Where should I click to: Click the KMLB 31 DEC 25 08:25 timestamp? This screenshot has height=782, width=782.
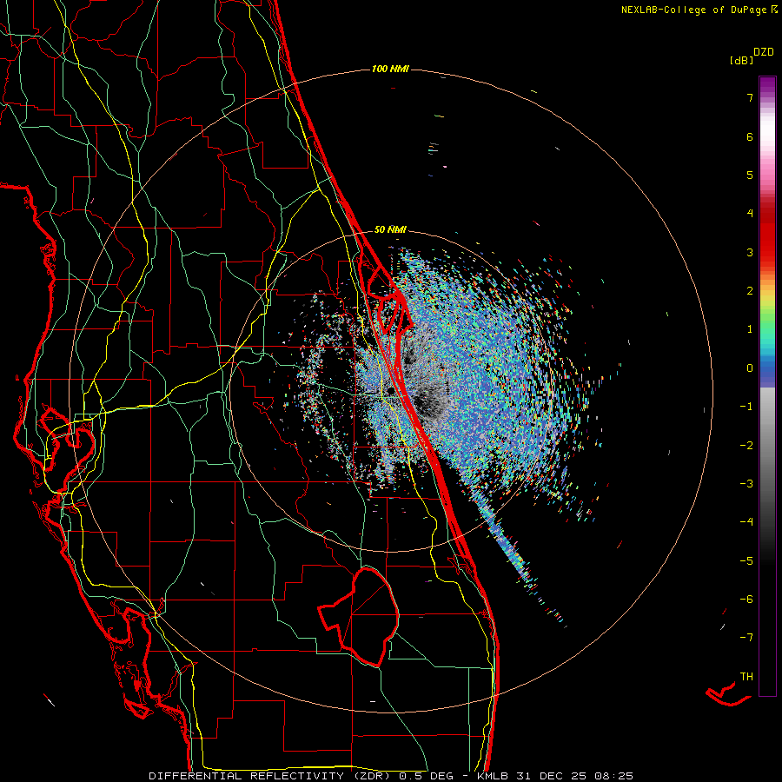click(555, 776)
